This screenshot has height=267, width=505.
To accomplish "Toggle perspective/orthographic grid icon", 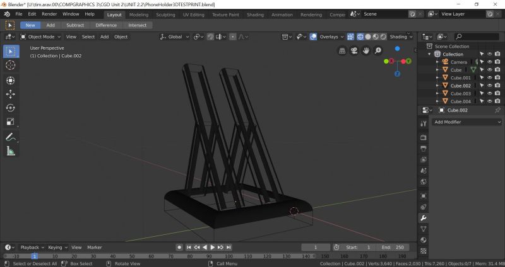I will click(342, 51).
